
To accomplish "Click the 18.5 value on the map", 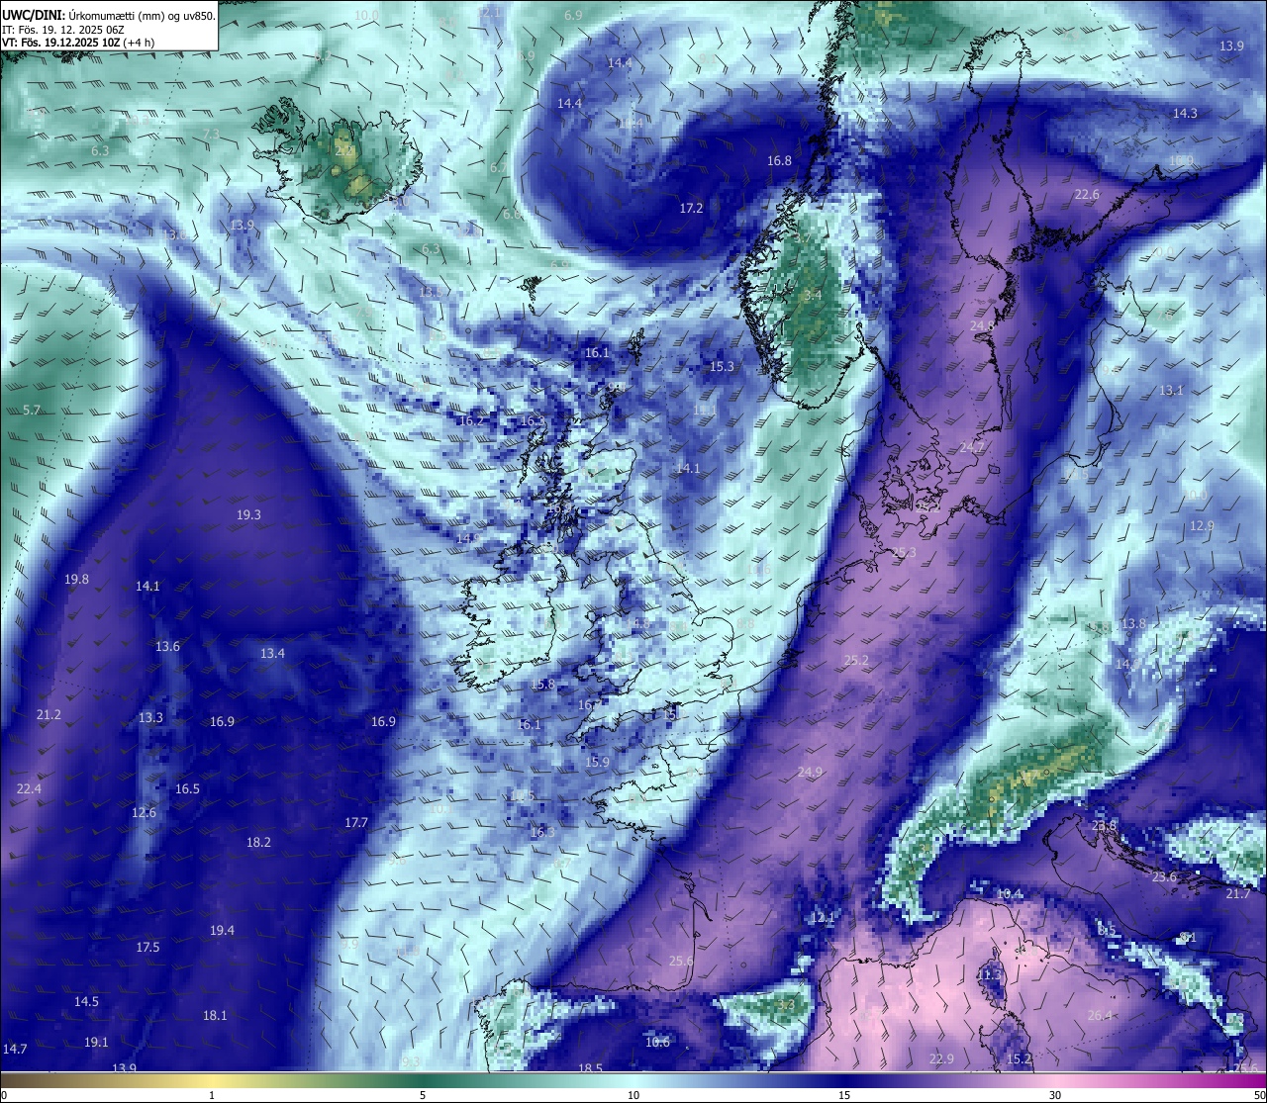I will [x=590, y=1068].
